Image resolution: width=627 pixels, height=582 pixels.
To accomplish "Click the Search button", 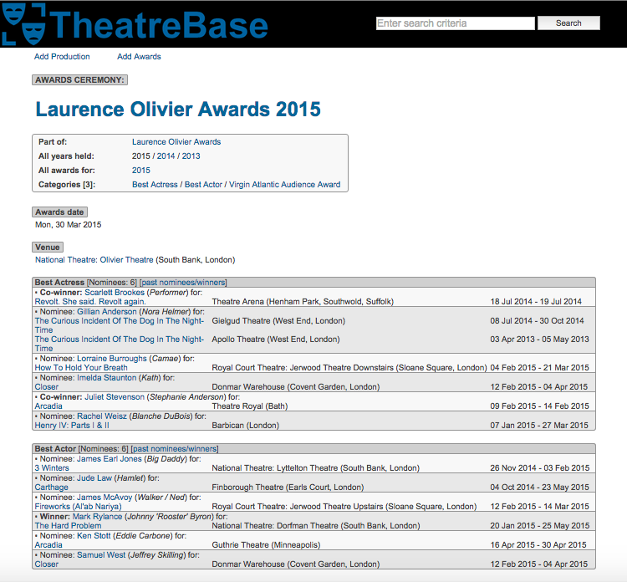I will point(568,23).
